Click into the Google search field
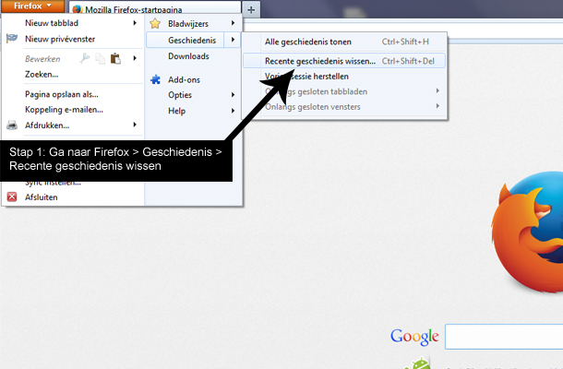563x369 pixels. pos(504,337)
